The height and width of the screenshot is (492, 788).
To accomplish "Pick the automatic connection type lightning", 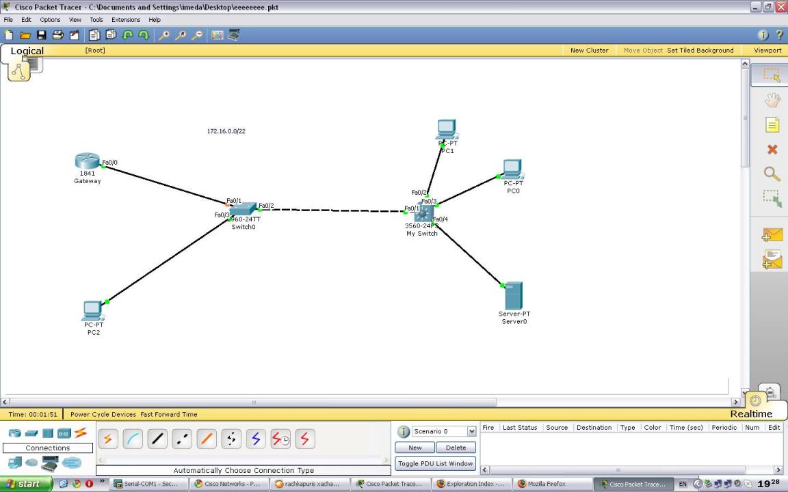I will point(108,439).
